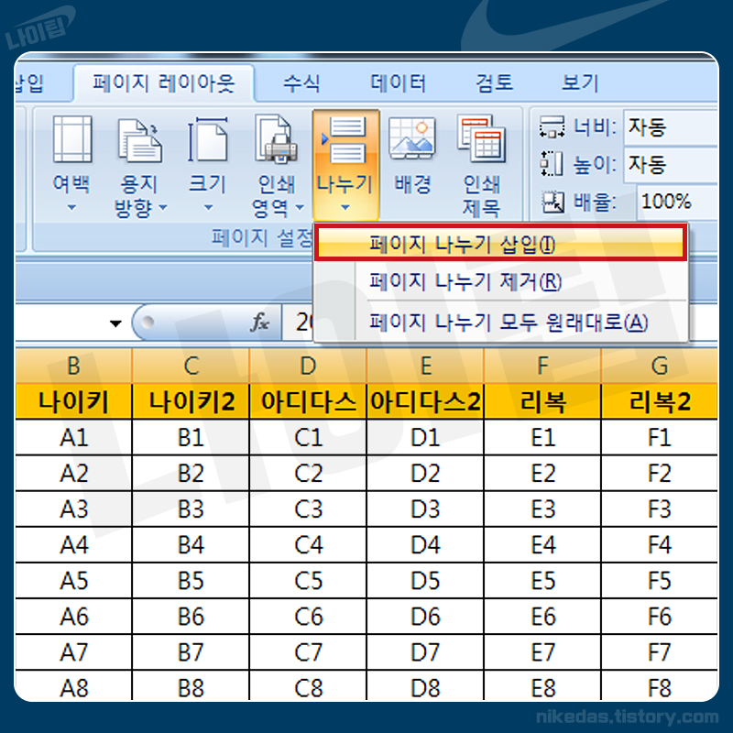Click the 크기 paper size icon

[208, 139]
